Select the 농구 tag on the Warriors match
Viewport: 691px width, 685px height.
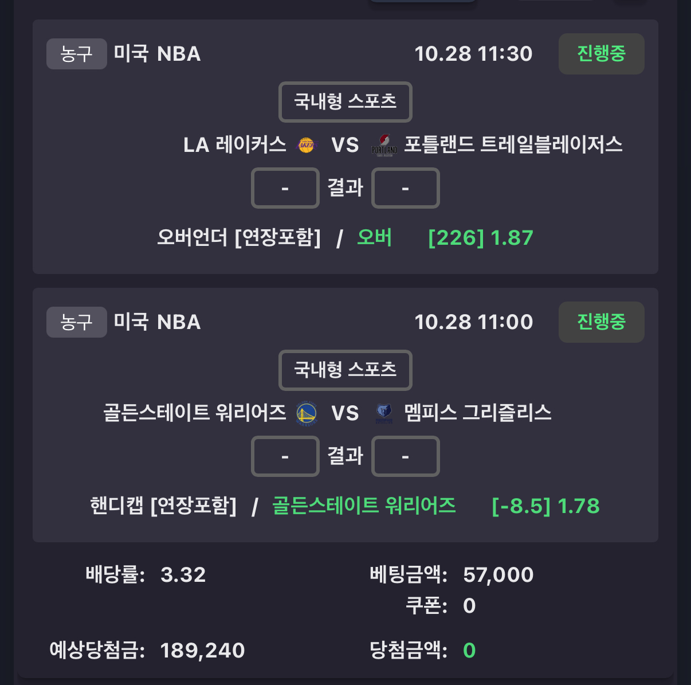pos(76,322)
